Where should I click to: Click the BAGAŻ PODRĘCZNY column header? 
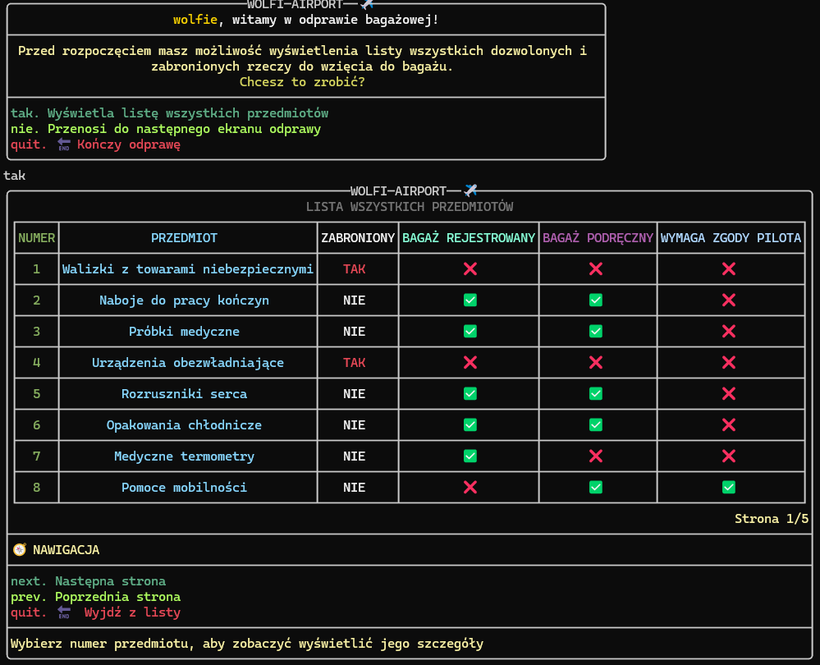click(598, 238)
